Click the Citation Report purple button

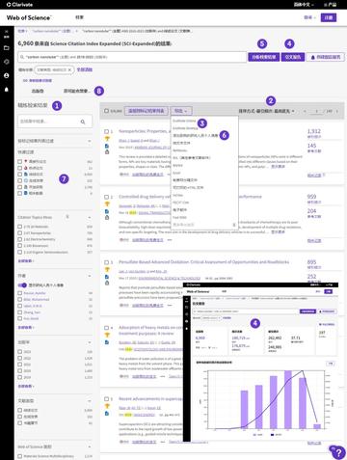[x=293, y=57]
